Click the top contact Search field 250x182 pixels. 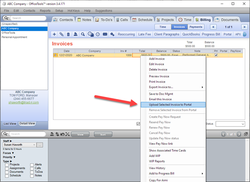coord(28,18)
